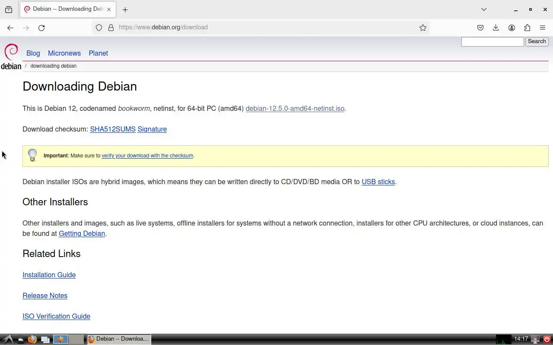Open the Signature link
The width and height of the screenshot is (553, 345).
[152, 129]
